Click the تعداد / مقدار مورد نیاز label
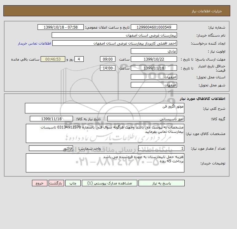Viewport: 237px width, 229px height. click(208, 148)
